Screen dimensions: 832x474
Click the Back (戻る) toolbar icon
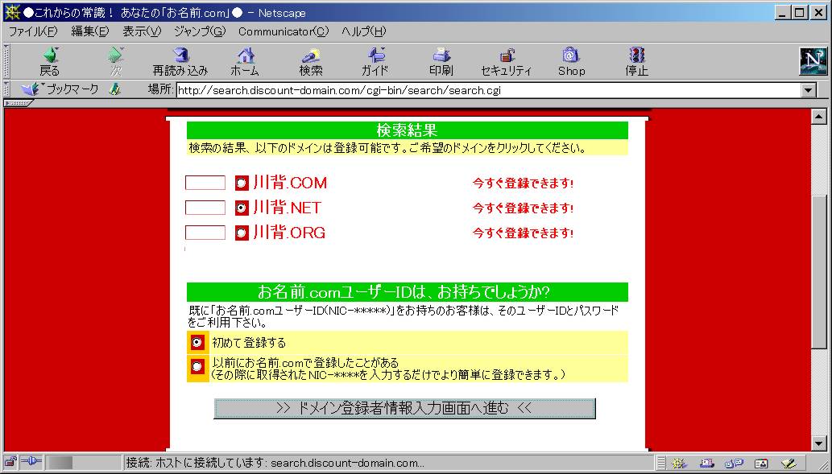click(50, 61)
